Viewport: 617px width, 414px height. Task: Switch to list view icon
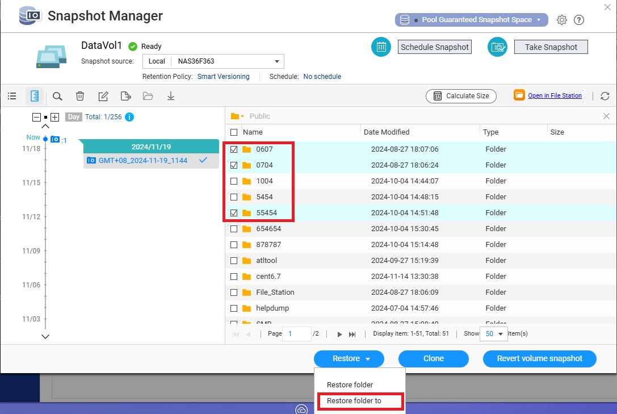pos(12,96)
